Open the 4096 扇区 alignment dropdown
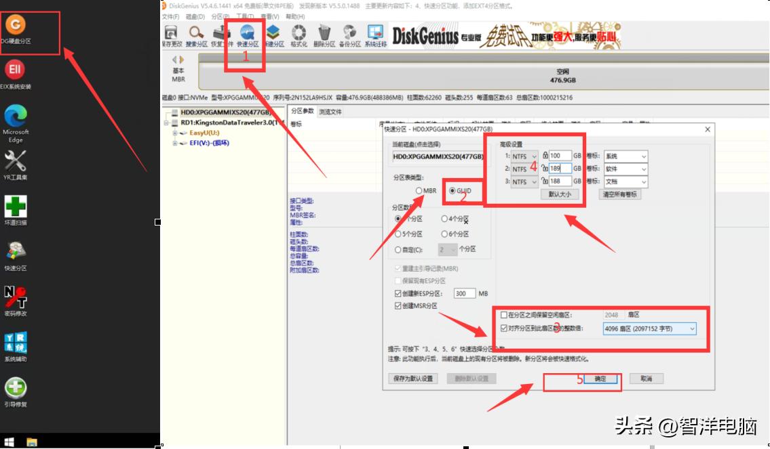The height and width of the screenshot is (449, 770). coord(649,329)
